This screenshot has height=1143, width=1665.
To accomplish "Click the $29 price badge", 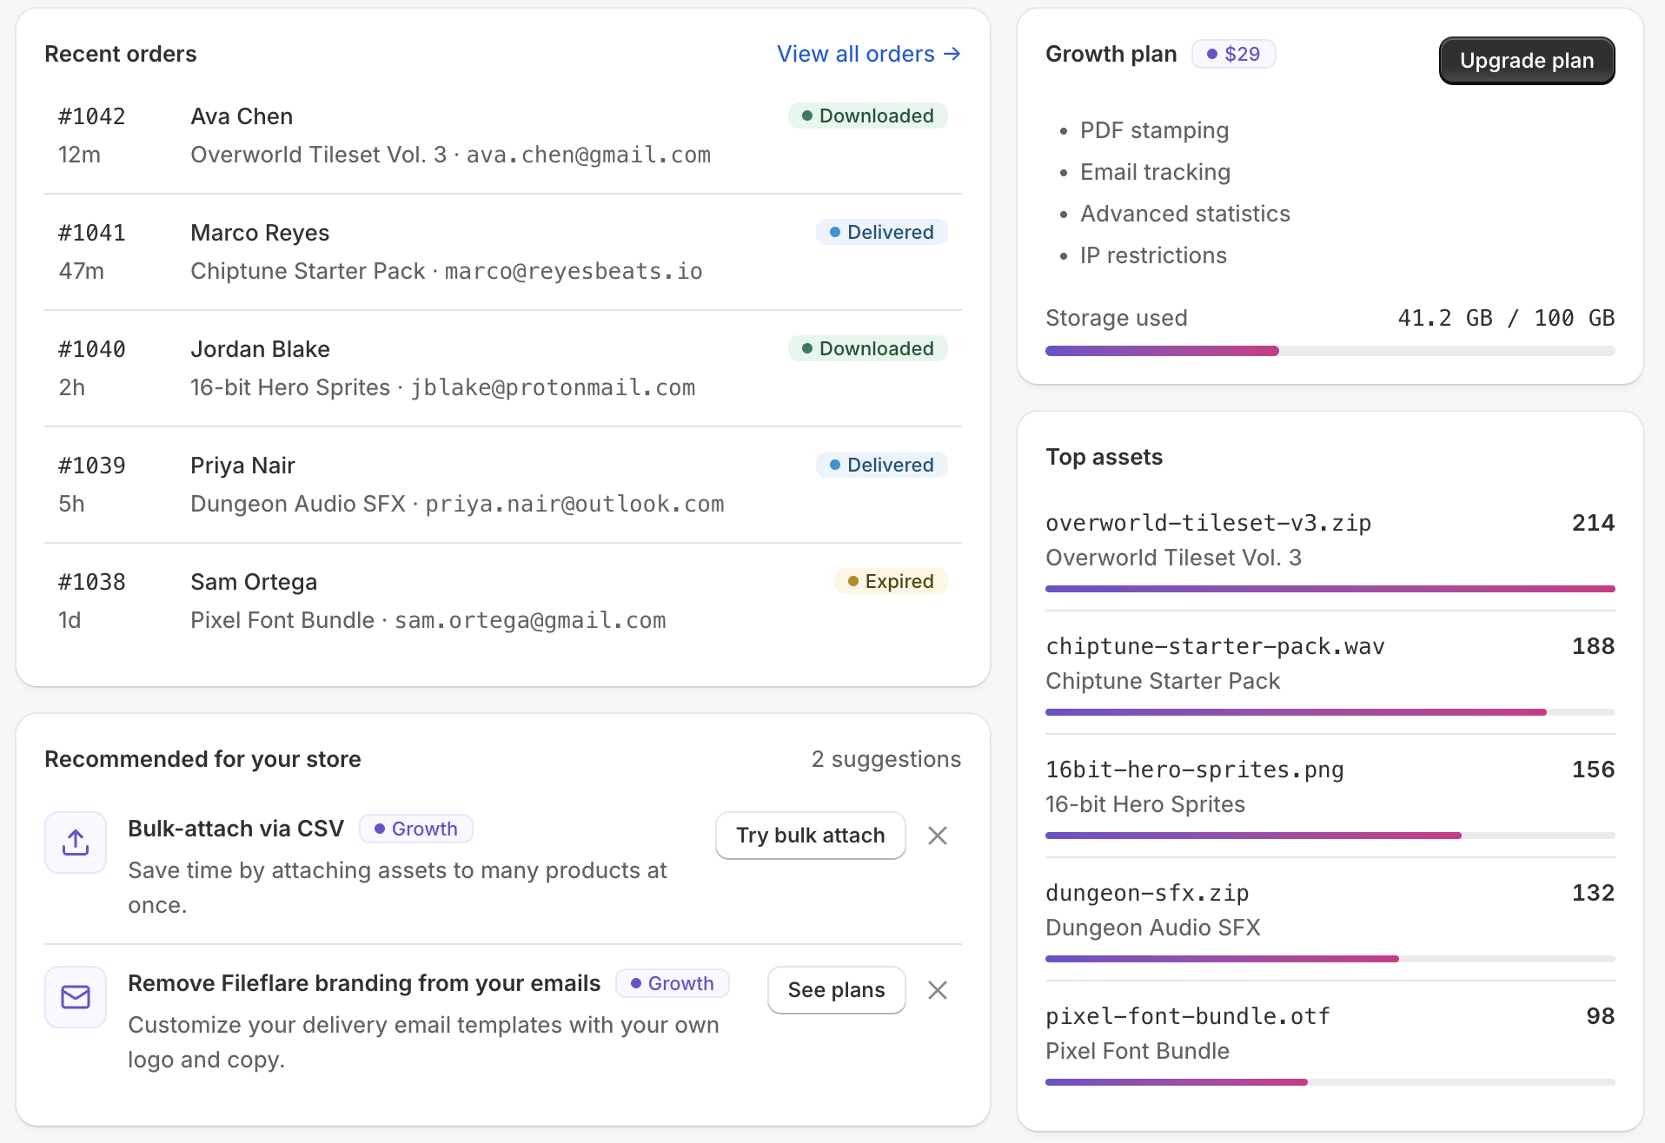I will point(1233,54).
